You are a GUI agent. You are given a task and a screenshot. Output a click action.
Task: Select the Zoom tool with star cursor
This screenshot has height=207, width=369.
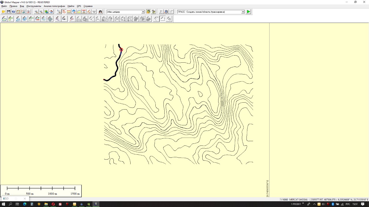click(x=59, y=12)
